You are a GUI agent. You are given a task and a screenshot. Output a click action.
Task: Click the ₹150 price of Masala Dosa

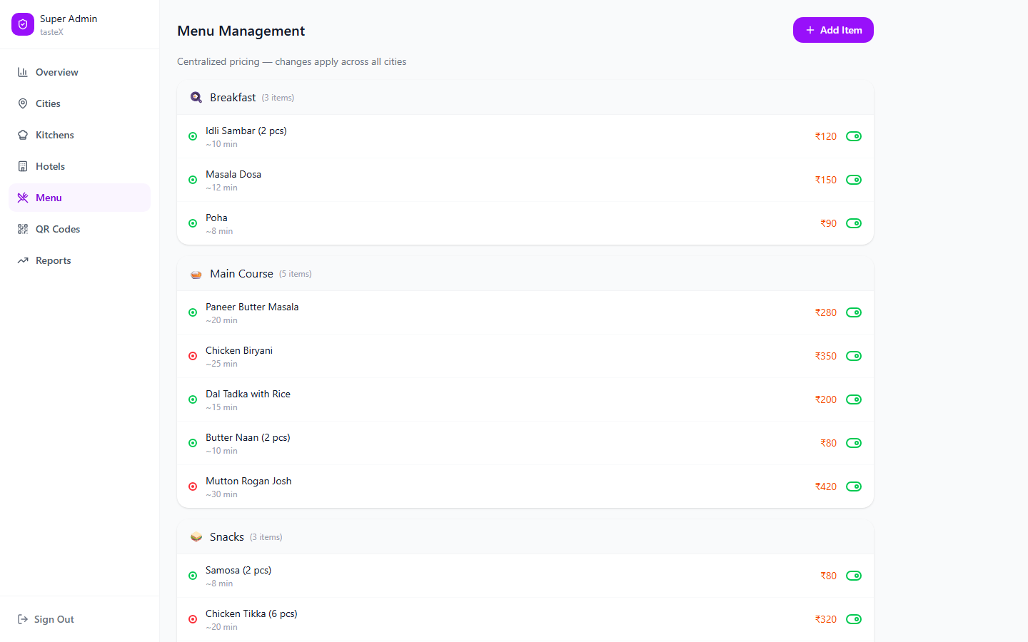[x=826, y=180]
